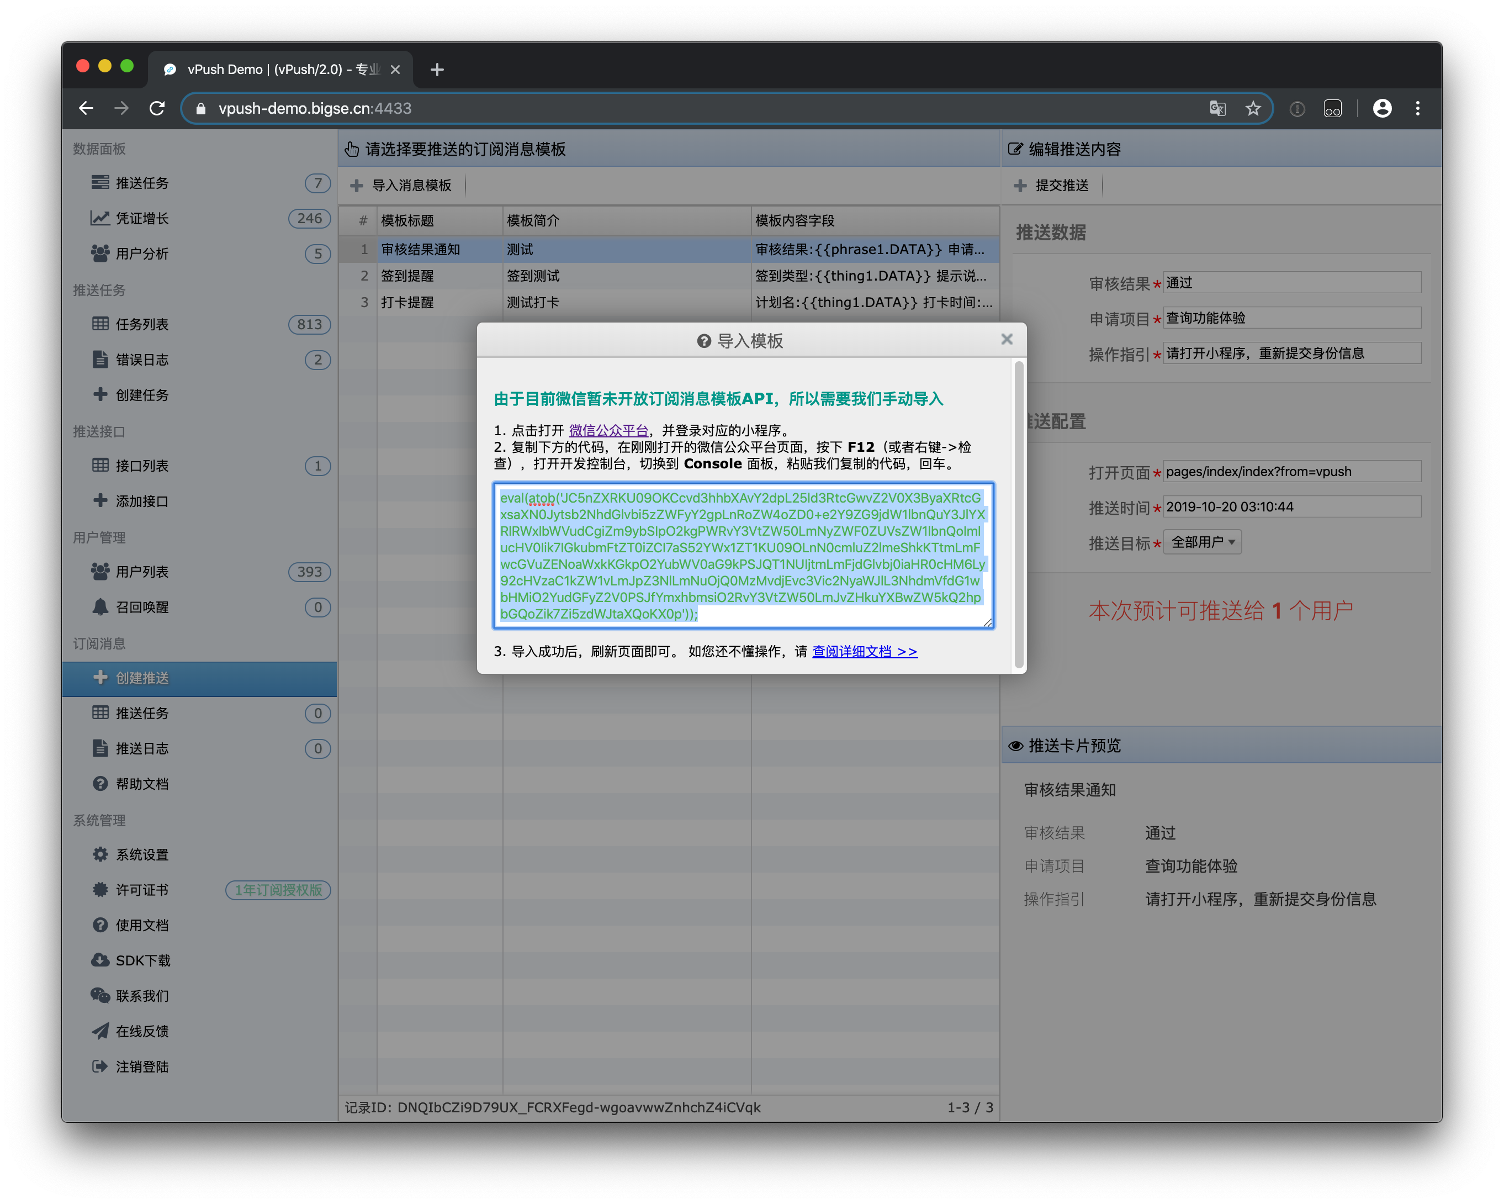Screen dimensions: 1504x1204
Task: Open 系统设置 gear icon
Action: (100, 854)
